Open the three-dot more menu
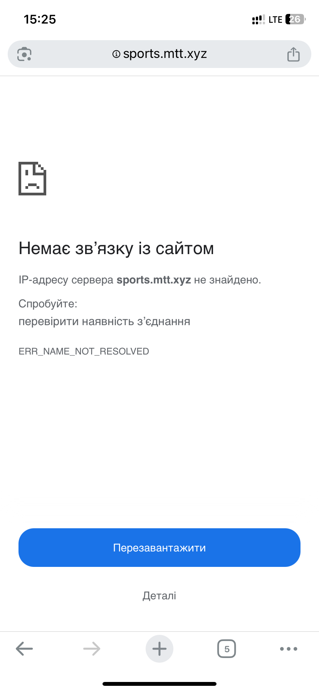This screenshot has width=319, height=692. click(x=289, y=649)
